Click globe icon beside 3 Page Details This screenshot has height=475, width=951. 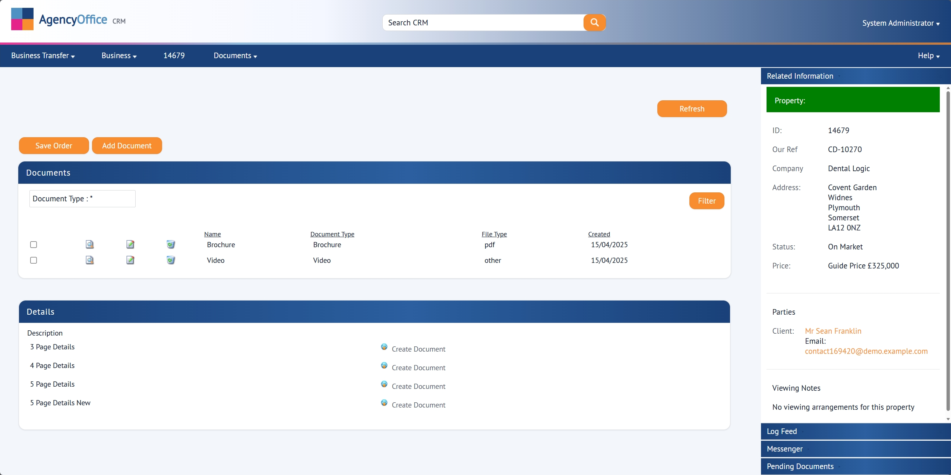click(x=384, y=347)
